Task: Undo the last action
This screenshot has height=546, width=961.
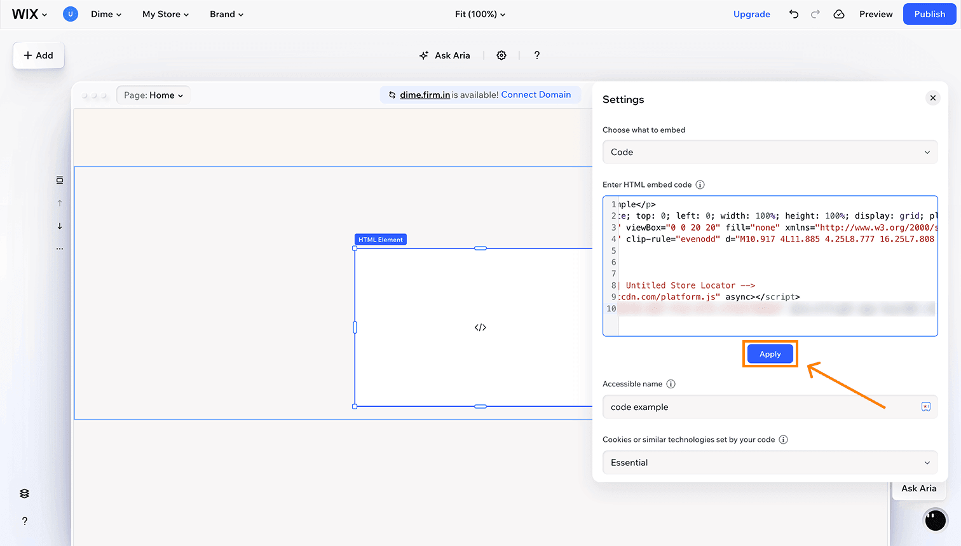Action: [794, 14]
